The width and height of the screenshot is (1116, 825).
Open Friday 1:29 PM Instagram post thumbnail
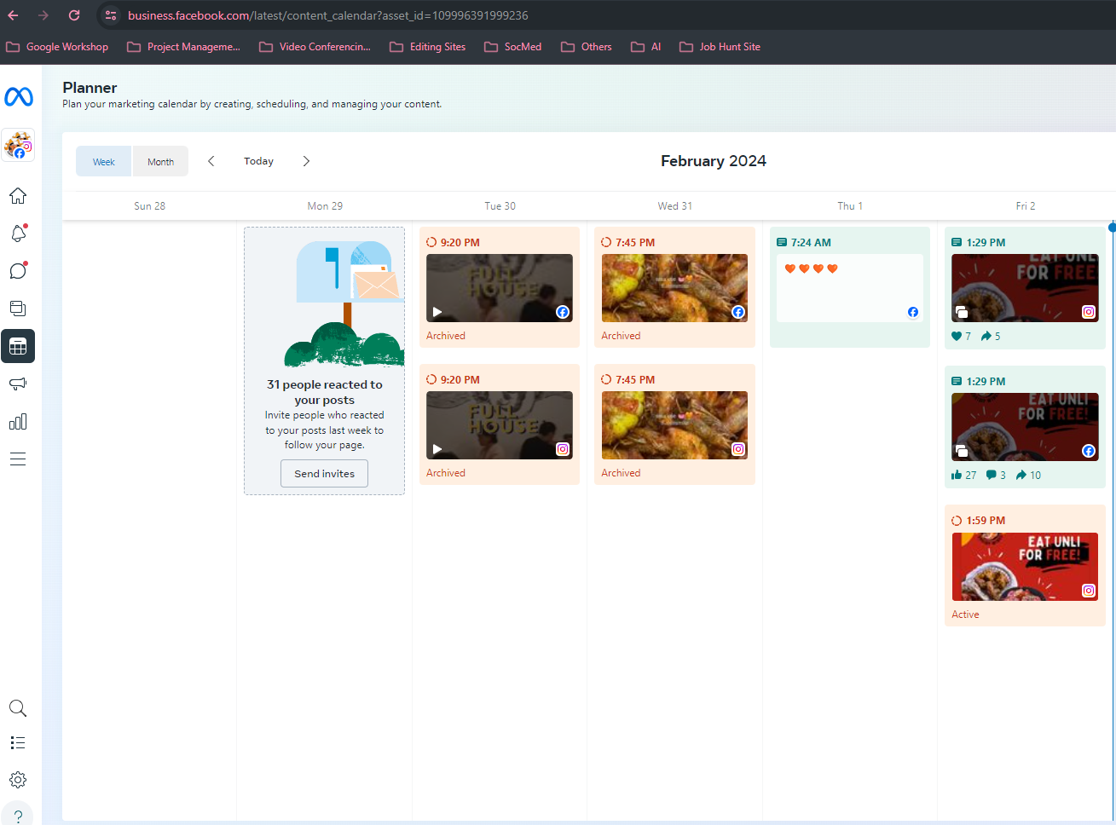pos(1025,288)
